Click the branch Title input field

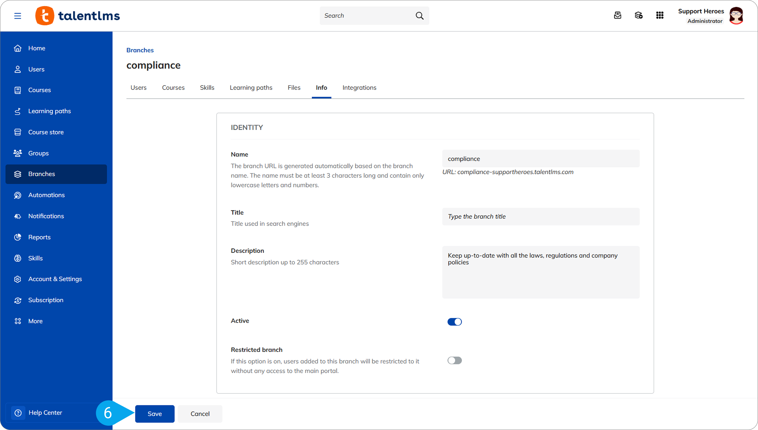tap(541, 216)
